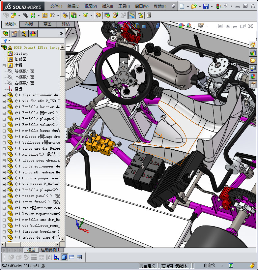Open SolidWorks Resources house icon in task pane
This screenshot has height=270, width=258.
[253, 45]
